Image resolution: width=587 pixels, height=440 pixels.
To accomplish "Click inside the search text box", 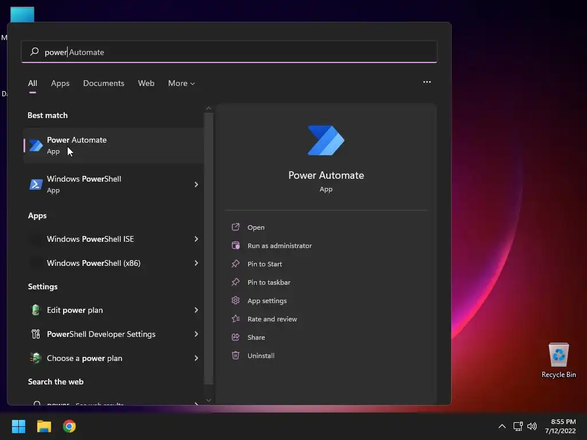I will pos(229,52).
